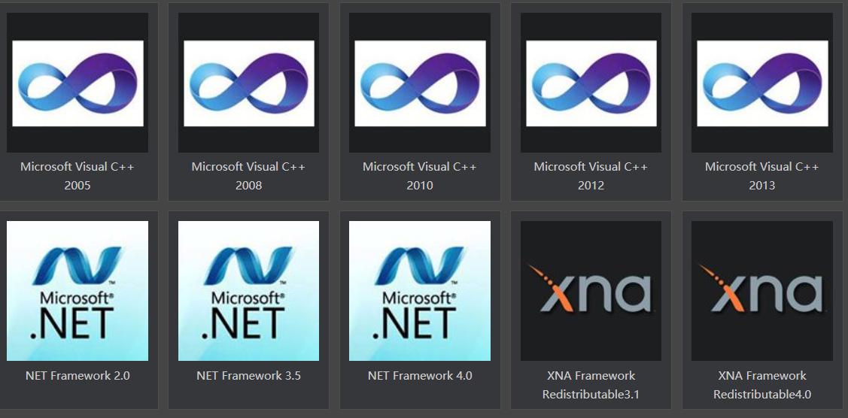Viewport: 848px width, 418px height.
Task: Click the "Microsoft Visual C++ 2012" caption
Action: pyautogui.click(x=591, y=176)
